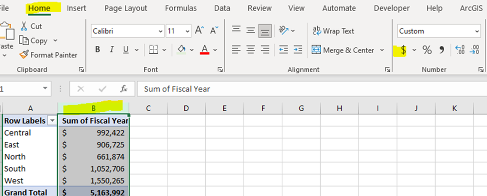The height and width of the screenshot is (196, 487).
Task: Open Font settings dialog launcher
Action: [x=220, y=69]
